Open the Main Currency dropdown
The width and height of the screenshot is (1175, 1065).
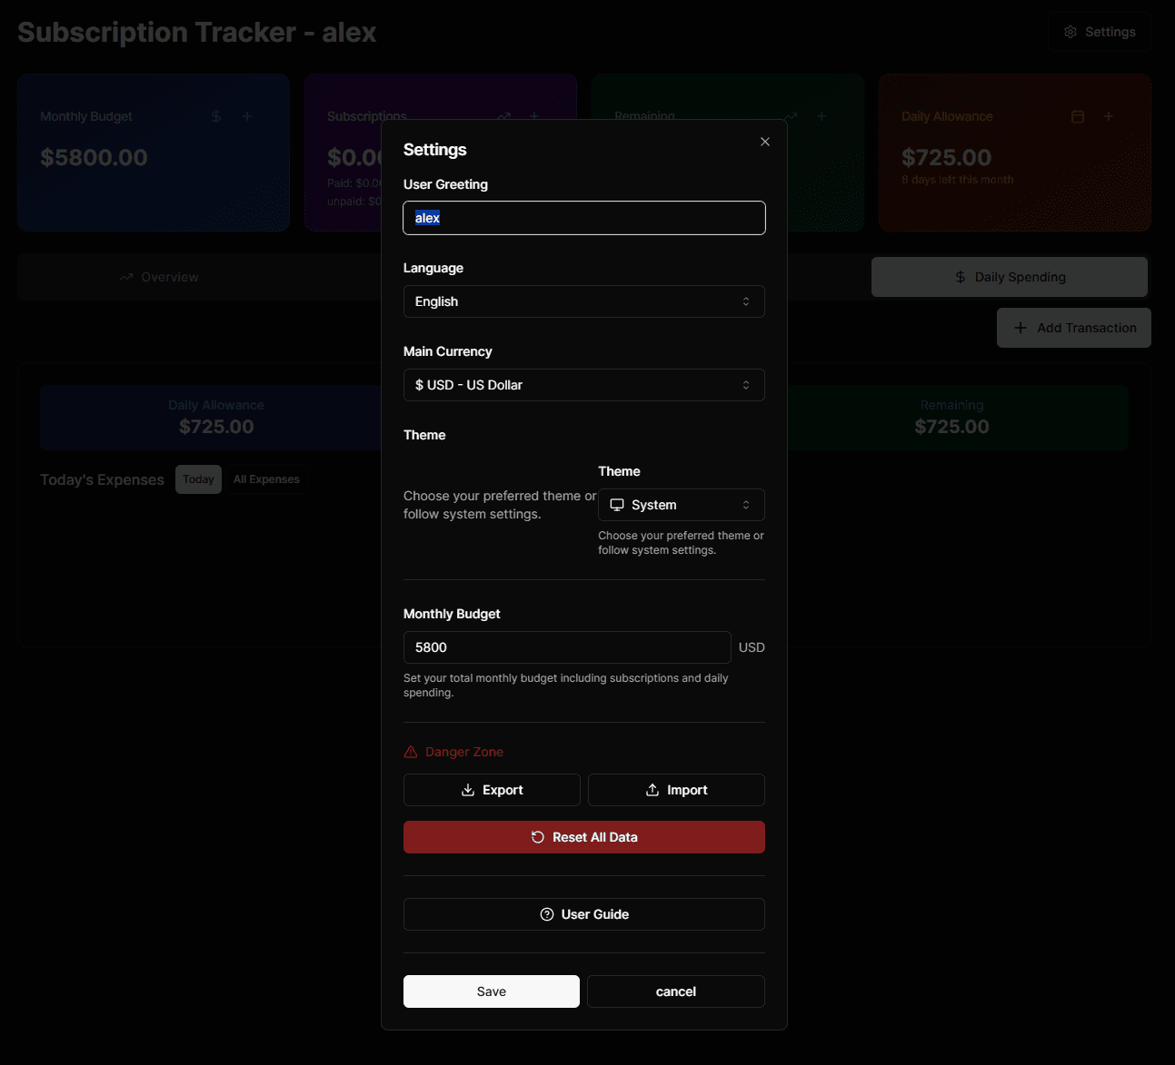[x=583, y=384]
